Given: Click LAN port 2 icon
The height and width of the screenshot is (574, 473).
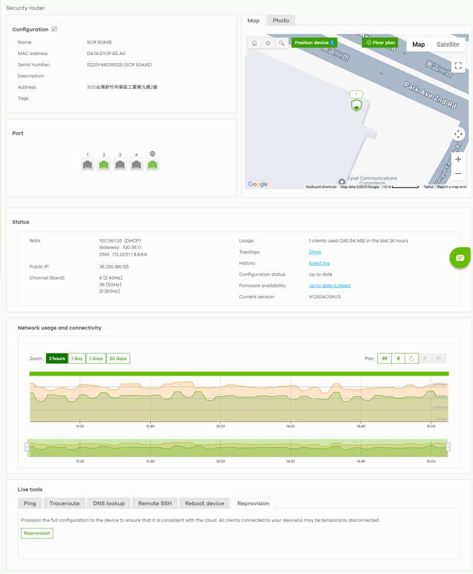Looking at the screenshot, I should (x=104, y=165).
